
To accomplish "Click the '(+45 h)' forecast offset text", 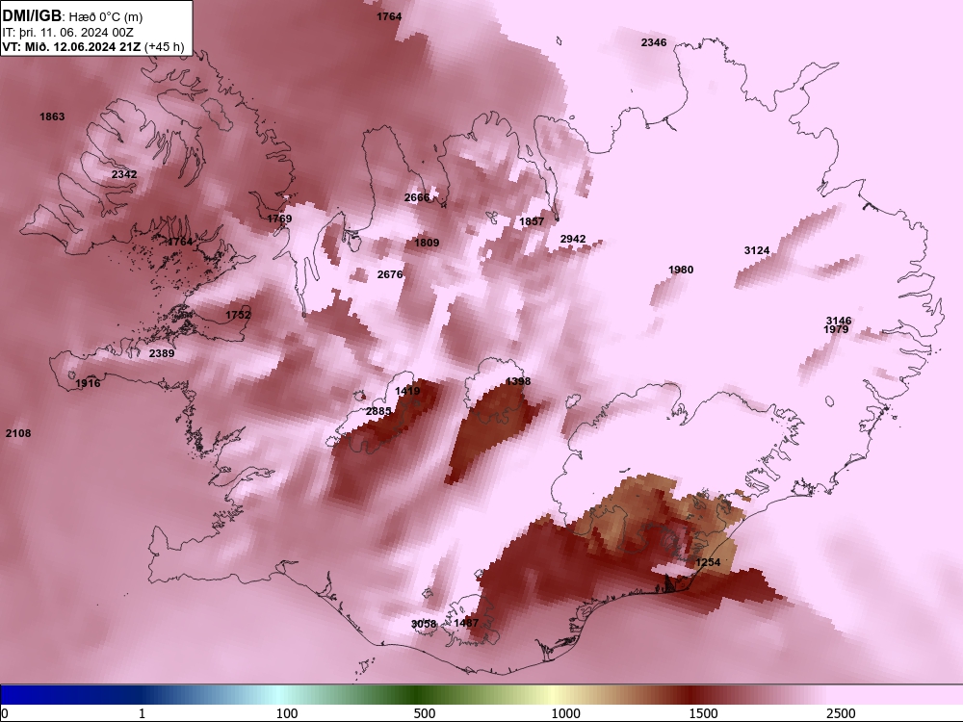I will [164, 46].
